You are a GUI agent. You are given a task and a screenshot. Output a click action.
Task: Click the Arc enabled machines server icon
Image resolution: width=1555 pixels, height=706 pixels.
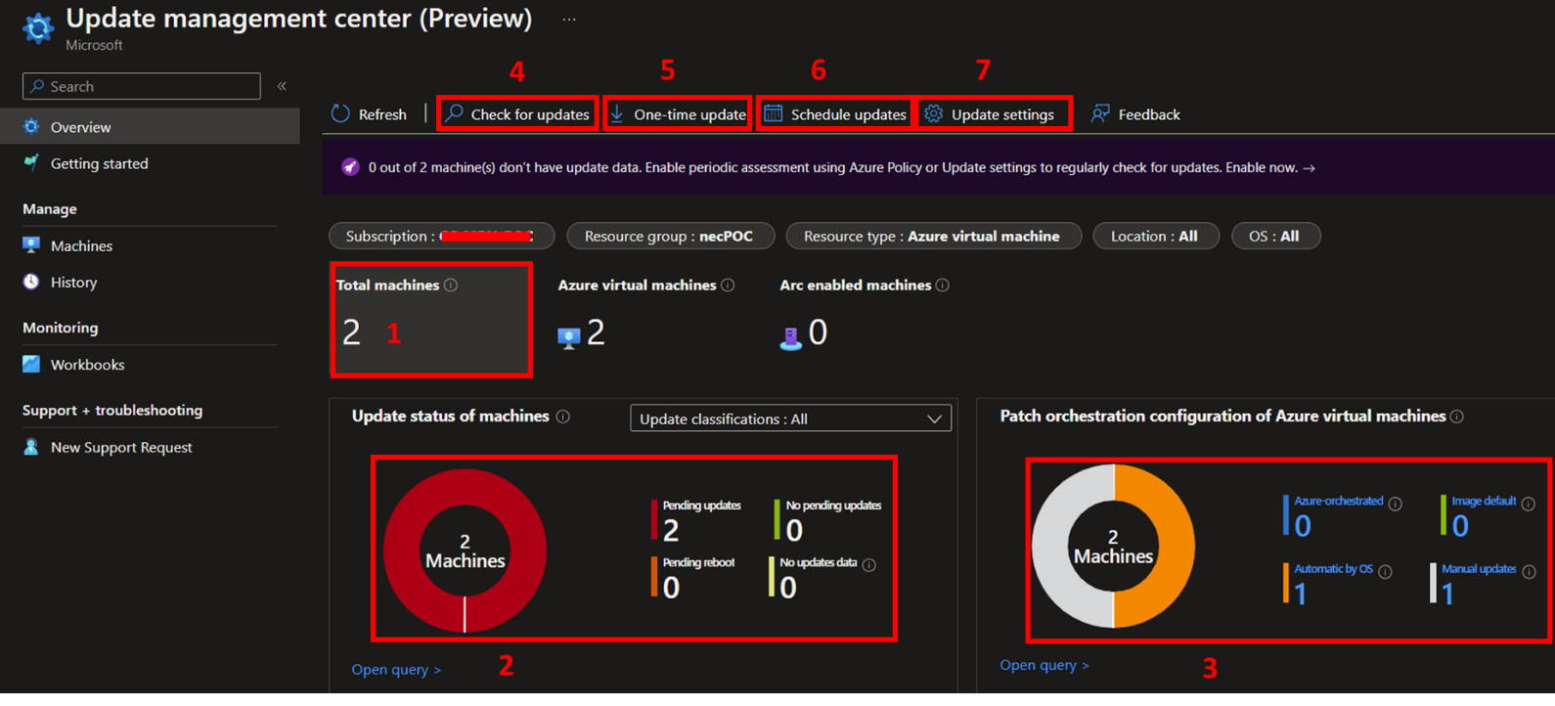(790, 338)
